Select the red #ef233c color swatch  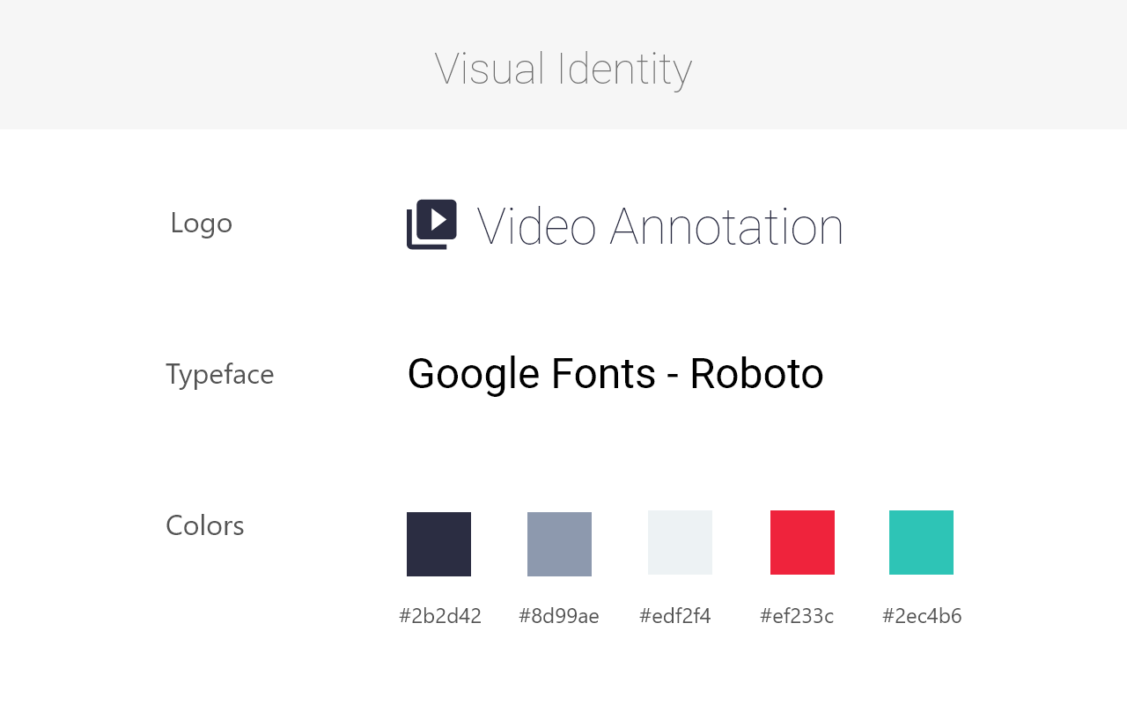(x=802, y=542)
